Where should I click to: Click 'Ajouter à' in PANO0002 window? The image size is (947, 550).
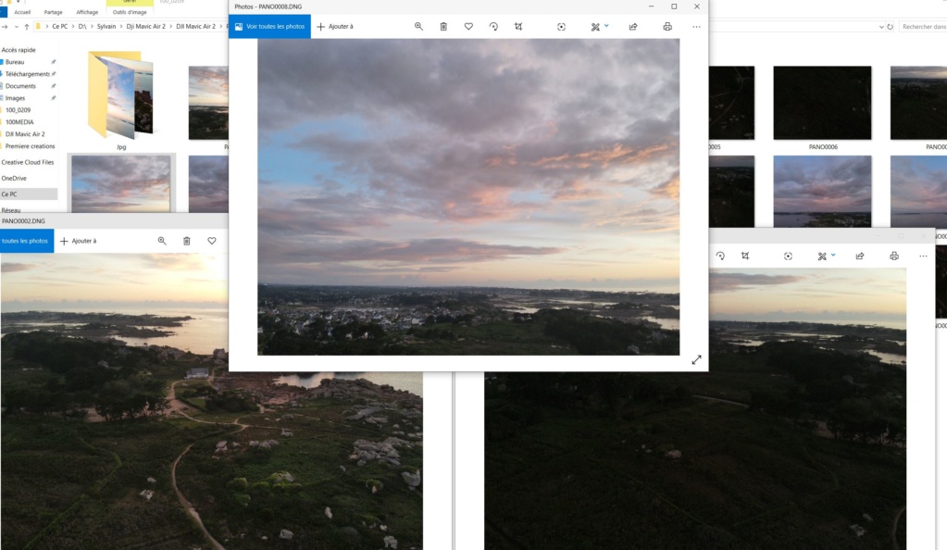point(79,241)
